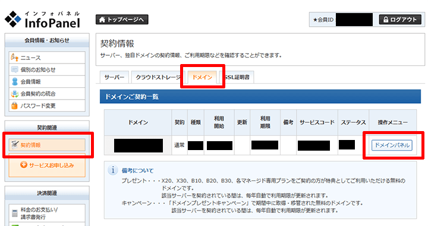
Task: Go to トップページへ button
Action: coord(122,20)
